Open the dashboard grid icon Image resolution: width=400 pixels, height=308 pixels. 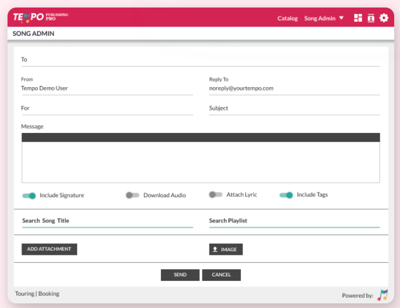point(358,18)
